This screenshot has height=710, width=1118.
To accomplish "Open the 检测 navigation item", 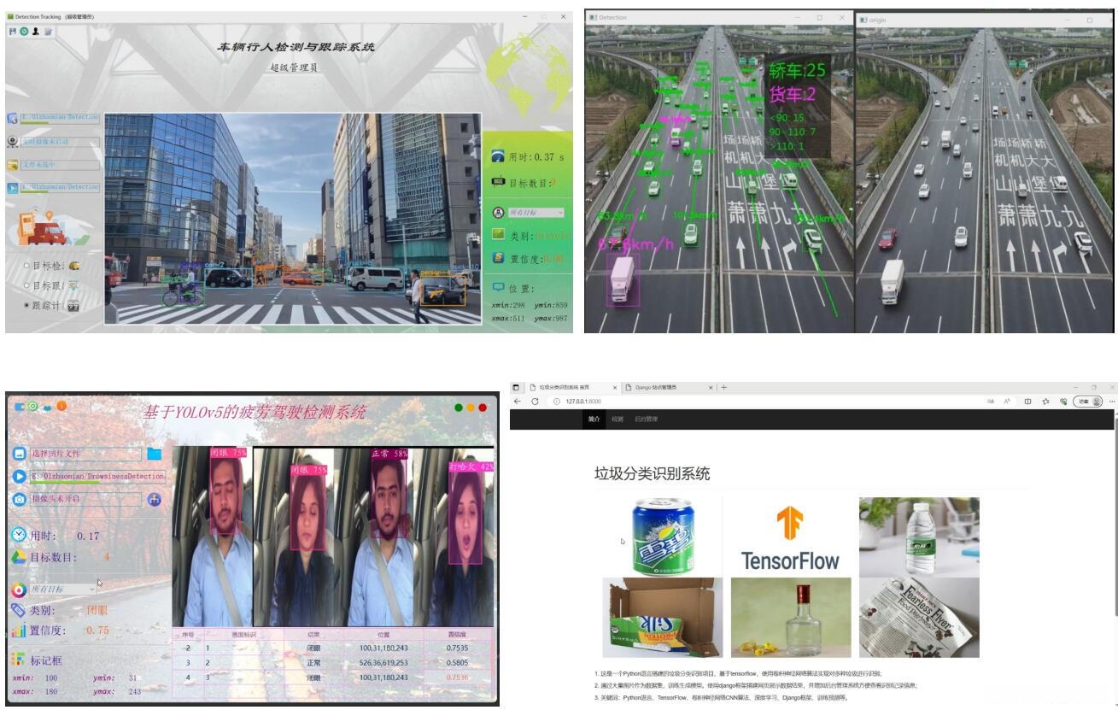I will coord(617,420).
